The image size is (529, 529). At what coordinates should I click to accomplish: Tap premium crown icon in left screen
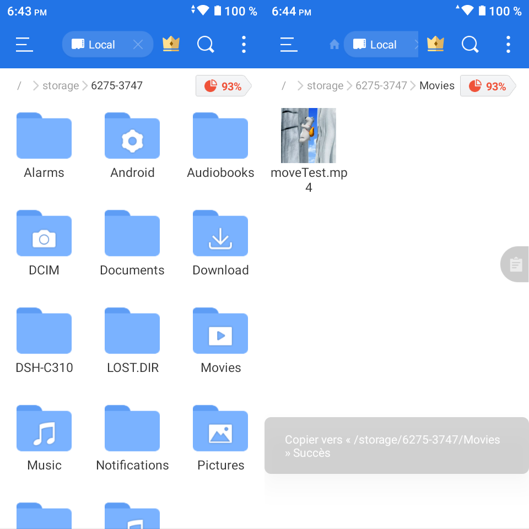(171, 44)
